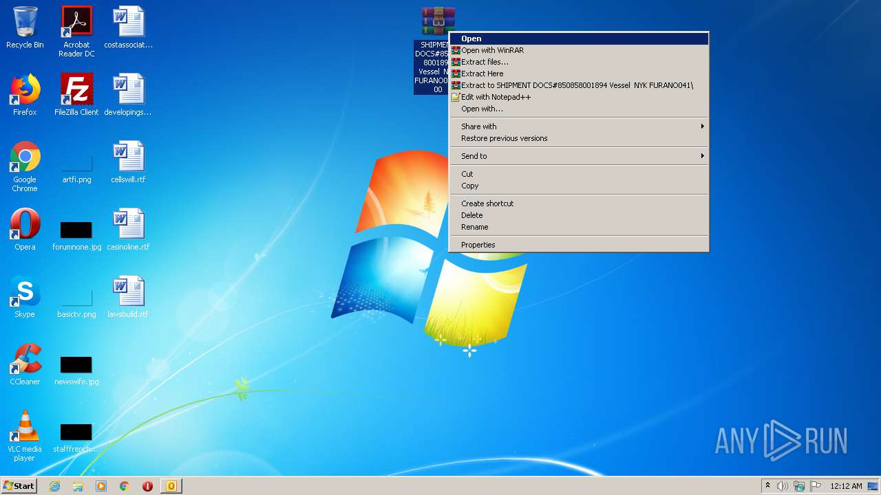Open the yellow Outlook taskbar button
Viewport: 881px width, 495px height.
(171, 486)
